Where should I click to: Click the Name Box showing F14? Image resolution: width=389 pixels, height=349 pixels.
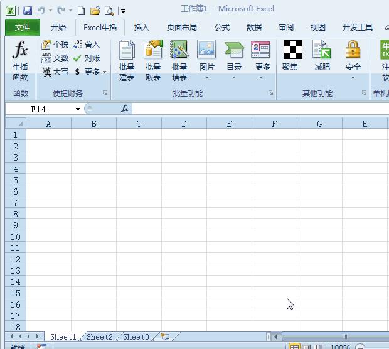39,109
